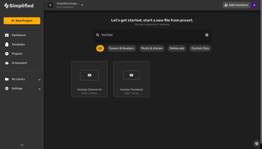Click the Projects clock icon
Viewport: 262px width, 149px height.
click(x=7, y=54)
